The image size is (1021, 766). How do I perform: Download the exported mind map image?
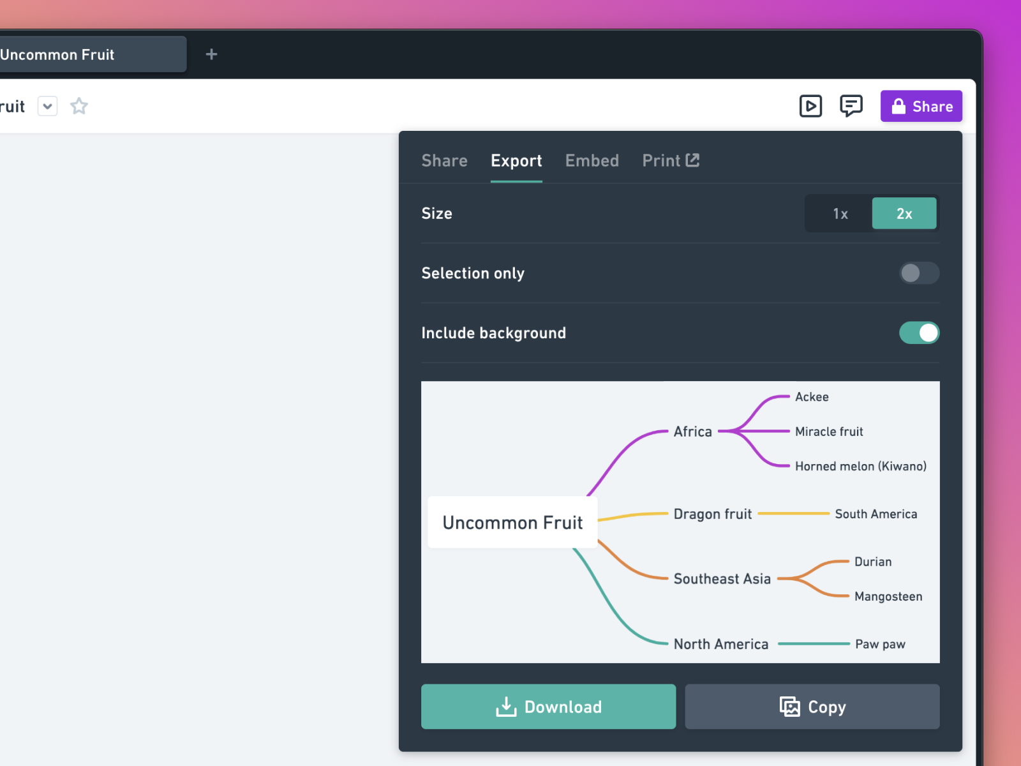coord(548,707)
